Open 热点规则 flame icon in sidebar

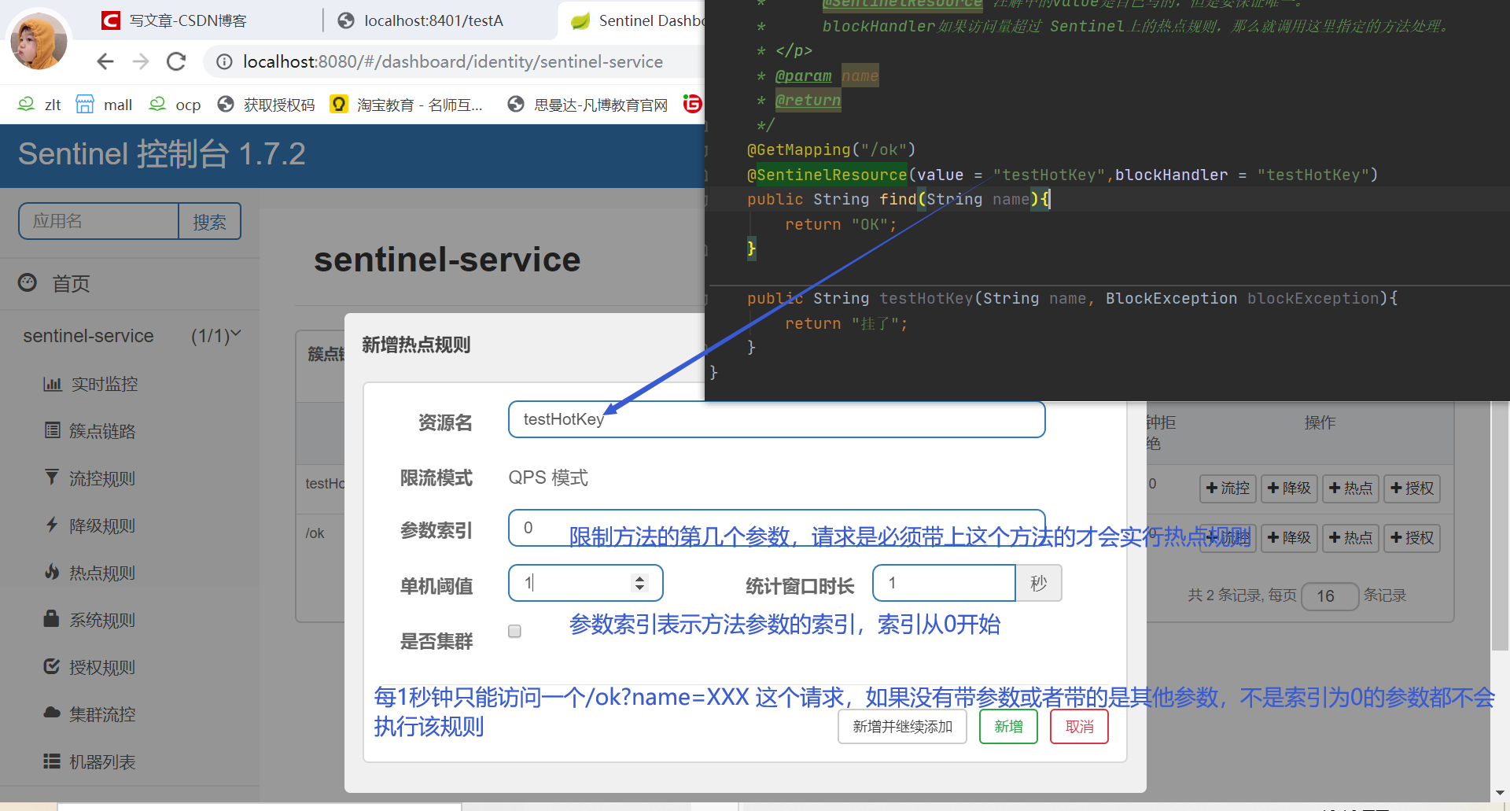click(x=103, y=573)
